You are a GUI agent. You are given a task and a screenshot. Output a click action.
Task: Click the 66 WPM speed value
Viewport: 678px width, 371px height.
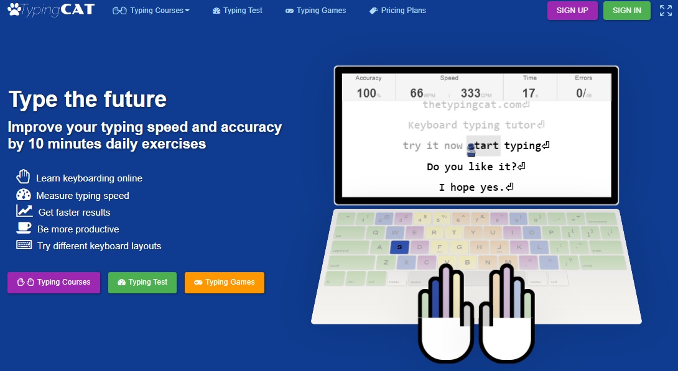point(422,93)
